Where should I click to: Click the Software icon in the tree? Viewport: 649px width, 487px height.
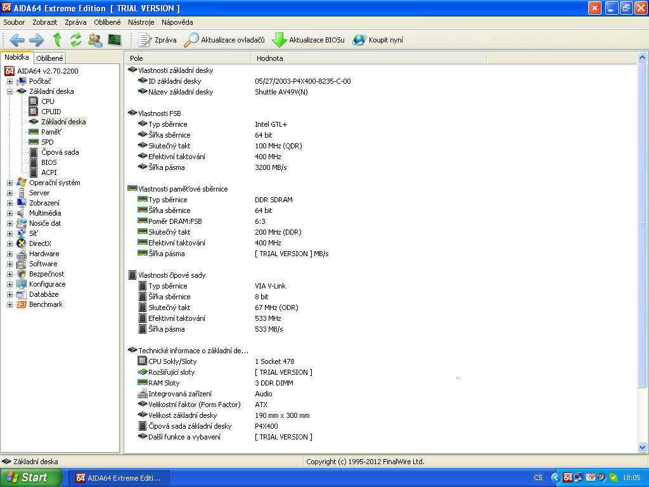point(22,264)
